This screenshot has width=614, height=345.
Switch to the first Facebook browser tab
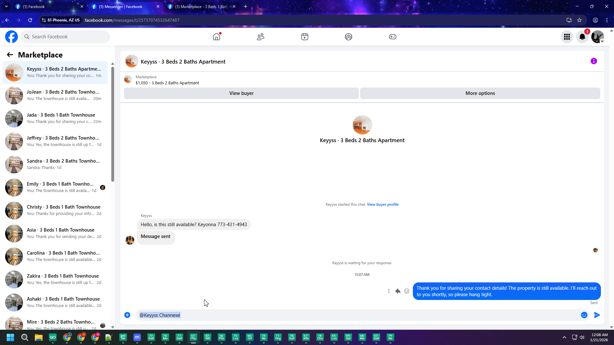click(x=50, y=6)
